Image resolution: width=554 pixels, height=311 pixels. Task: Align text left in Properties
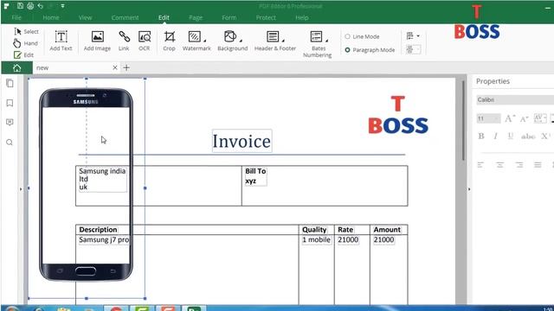[x=480, y=165]
